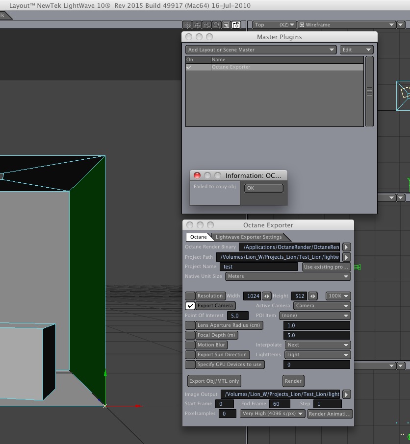This screenshot has height=444, width=410.
Task: Close the Information dialog with red button
Action: point(197,175)
